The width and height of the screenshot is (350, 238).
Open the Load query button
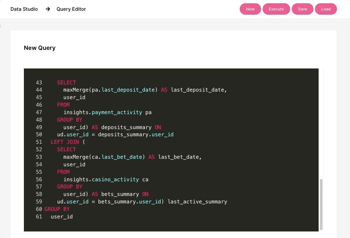pyautogui.click(x=326, y=9)
